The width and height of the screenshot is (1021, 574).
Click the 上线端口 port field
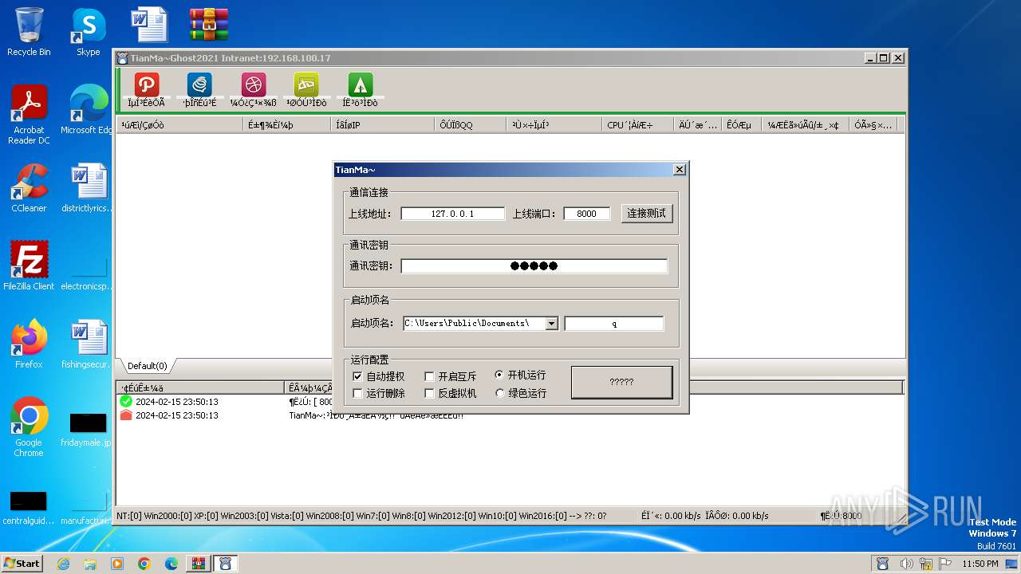pos(586,214)
